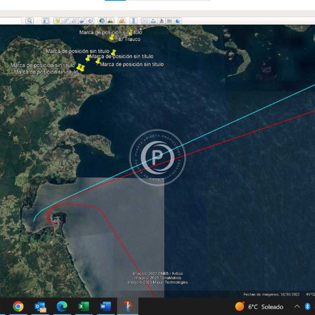Toggle the sidebar panel visibility
This screenshot has width=315, height=315.
pos(46,21)
